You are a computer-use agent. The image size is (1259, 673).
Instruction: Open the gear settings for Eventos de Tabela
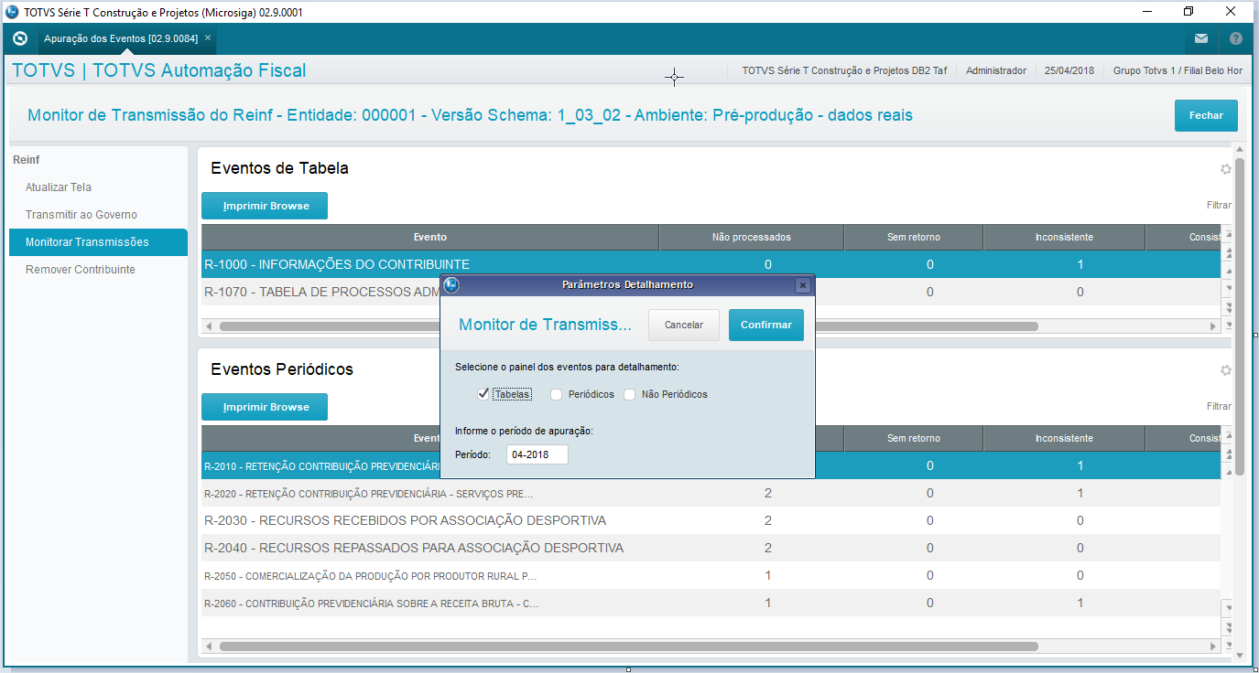[1225, 169]
